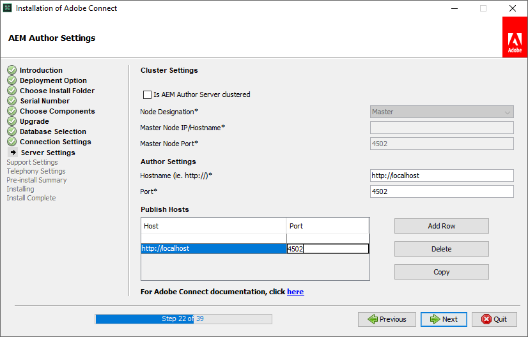Select the Serial Number step label
528x337 pixels.
pyautogui.click(x=45, y=101)
